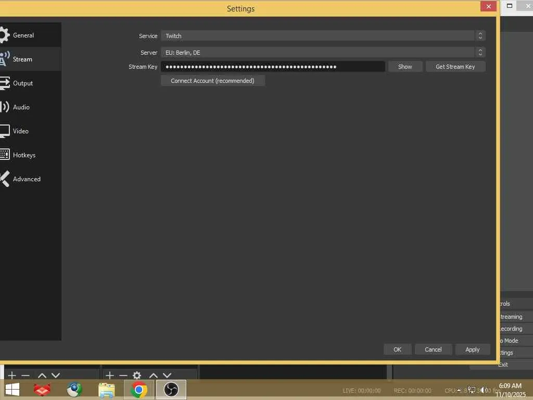This screenshot has height=400, width=533.
Task: Switch to the Hotkeys section
Action: click(x=30, y=155)
